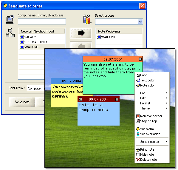Expand the Format submenu arrow

tap(166, 103)
